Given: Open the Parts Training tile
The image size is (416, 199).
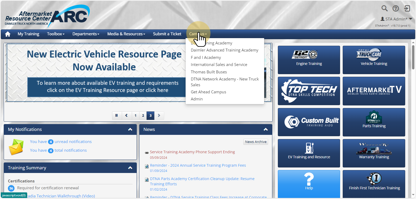Looking at the screenshot, I should click(x=374, y=122).
